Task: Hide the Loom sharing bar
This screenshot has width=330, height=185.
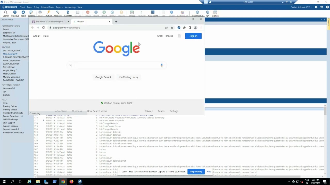Action: 209,172
